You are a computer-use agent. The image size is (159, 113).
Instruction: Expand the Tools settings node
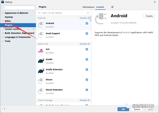click(3, 41)
